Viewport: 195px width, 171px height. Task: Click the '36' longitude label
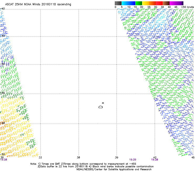[78, 158]
